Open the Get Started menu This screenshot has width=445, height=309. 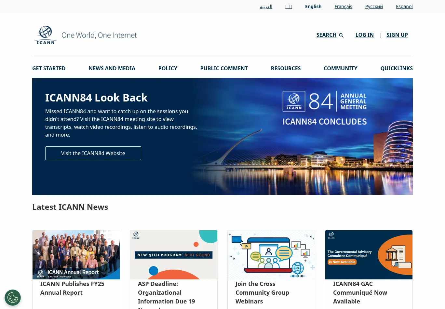49,68
